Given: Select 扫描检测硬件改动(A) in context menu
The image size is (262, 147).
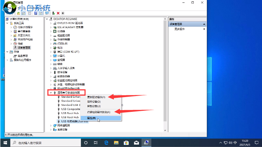Looking at the screenshot, I should [99, 112].
